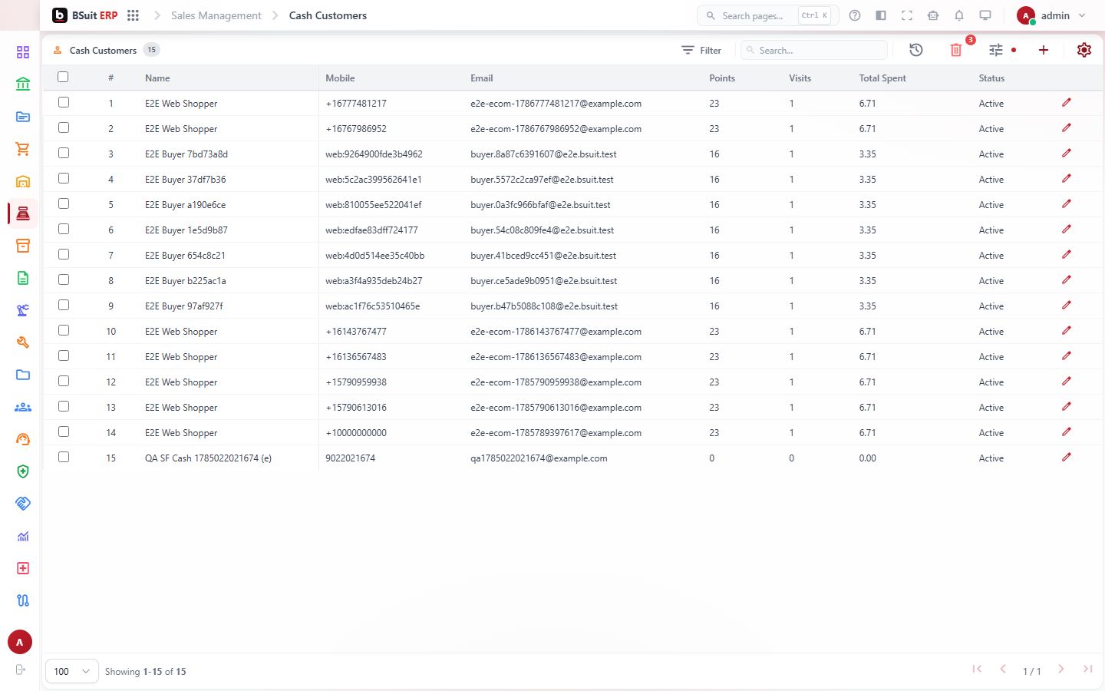Viewport: 1105px width, 691px height.
Task: Go to Sales Management breadcrumb
Action: (x=216, y=15)
